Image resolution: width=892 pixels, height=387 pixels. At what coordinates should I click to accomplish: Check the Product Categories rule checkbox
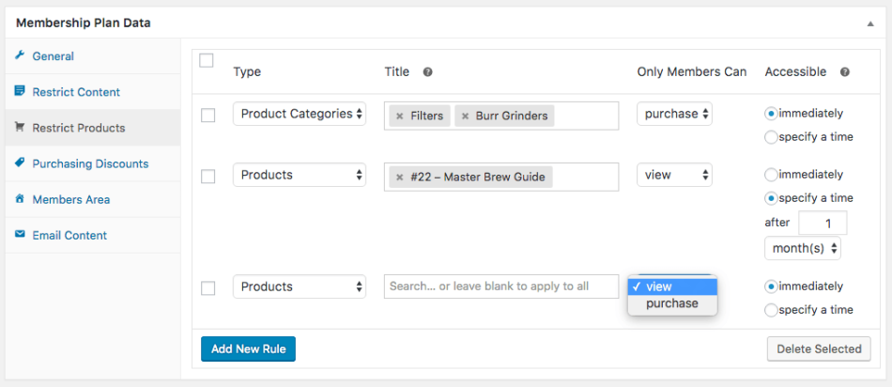coord(208,116)
